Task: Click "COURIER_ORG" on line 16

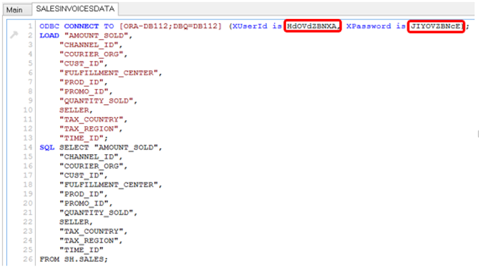Action: click(91, 166)
